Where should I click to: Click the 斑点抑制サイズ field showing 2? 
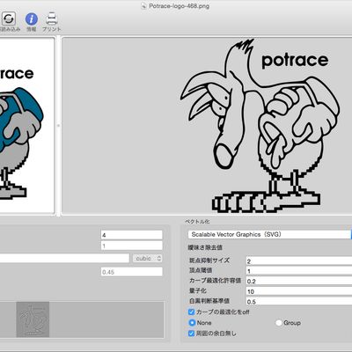tap(299, 261)
